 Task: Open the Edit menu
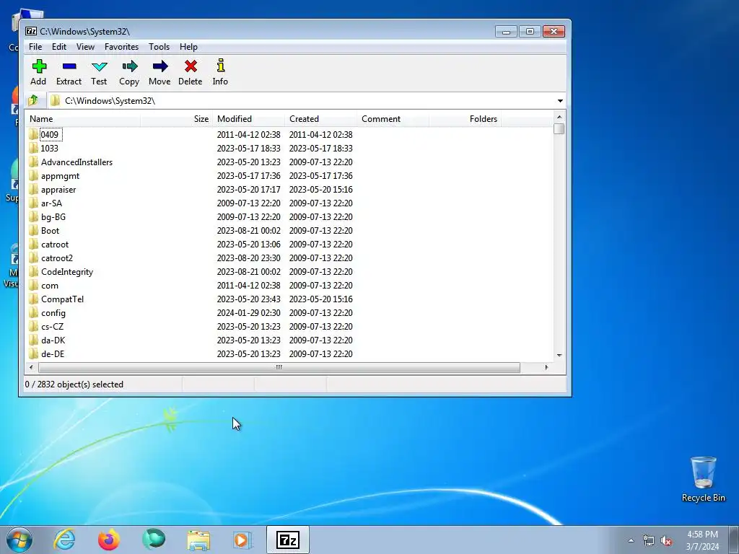click(59, 47)
